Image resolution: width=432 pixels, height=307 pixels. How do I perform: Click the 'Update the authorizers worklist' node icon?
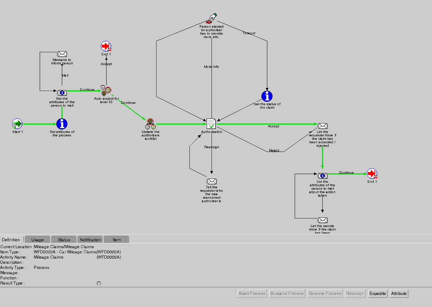click(x=151, y=124)
